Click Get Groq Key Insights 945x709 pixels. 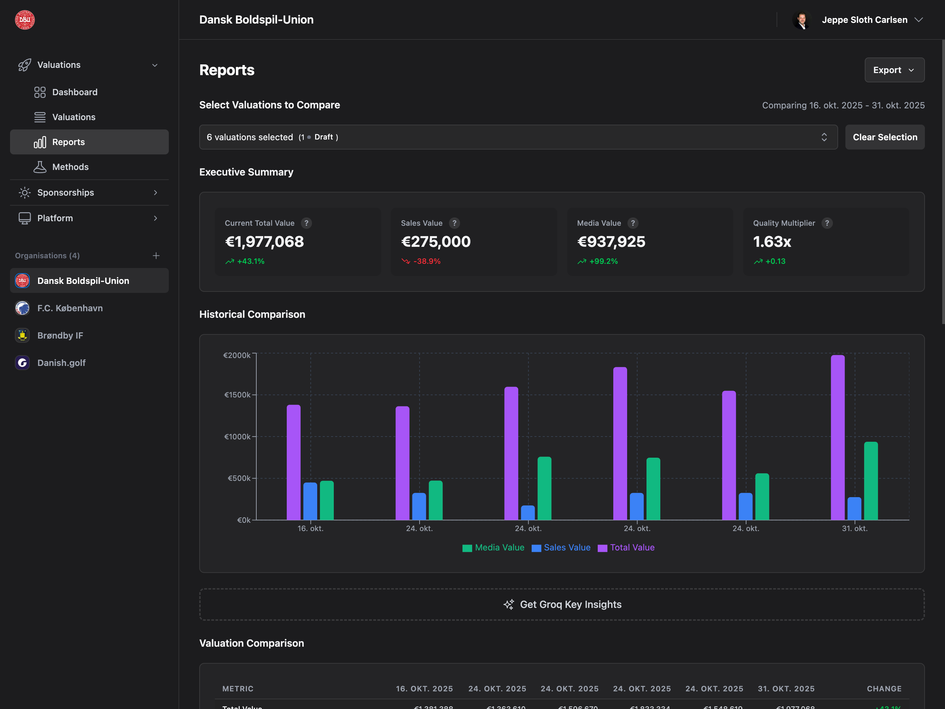[x=561, y=604]
